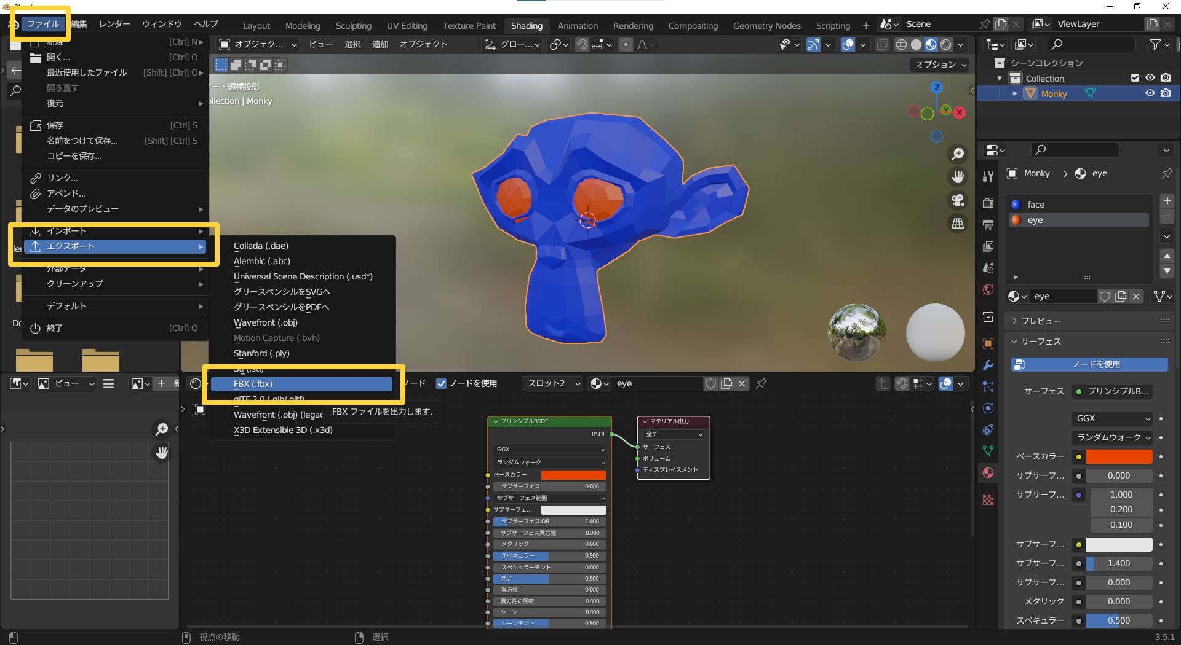Image resolution: width=1181 pixels, height=645 pixels.
Task: Click the viewport zoom magnifier icon
Action: pos(958,154)
